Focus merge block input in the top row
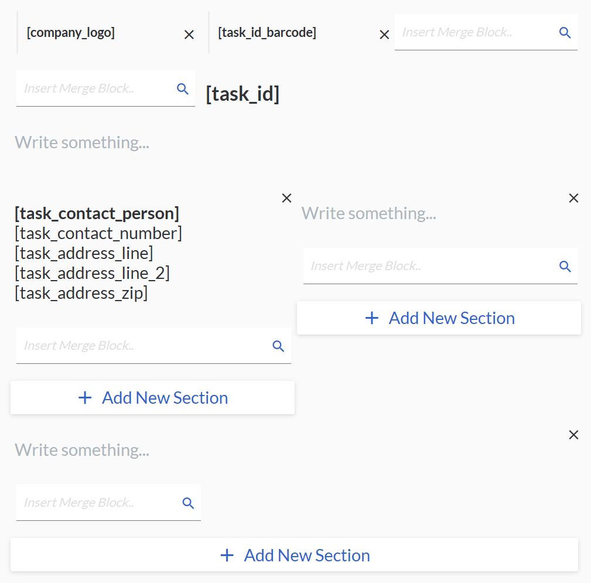 [x=474, y=33]
